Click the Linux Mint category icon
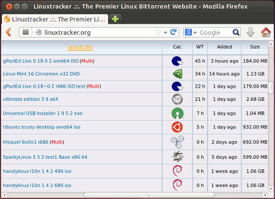This screenshot has width=275, height=199. click(178, 74)
